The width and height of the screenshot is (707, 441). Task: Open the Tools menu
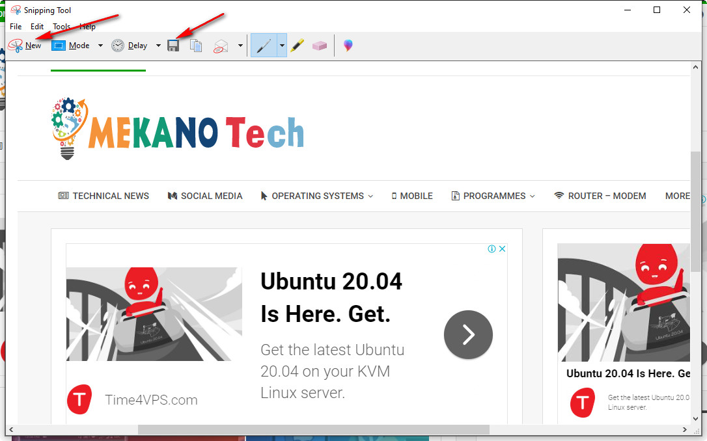[x=62, y=27]
